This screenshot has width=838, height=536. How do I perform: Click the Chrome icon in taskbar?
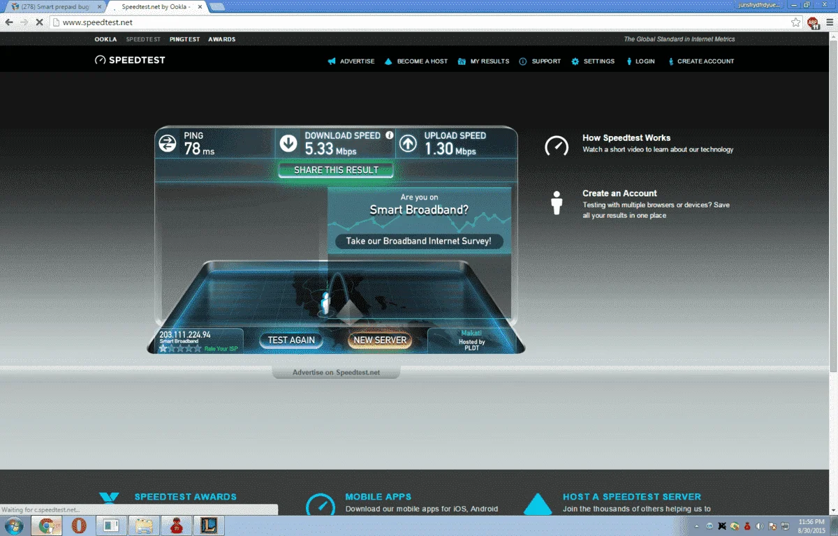[x=47, y=526]
